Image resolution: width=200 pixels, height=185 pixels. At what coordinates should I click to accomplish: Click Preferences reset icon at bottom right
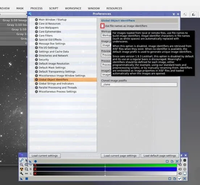pos(177,161)
